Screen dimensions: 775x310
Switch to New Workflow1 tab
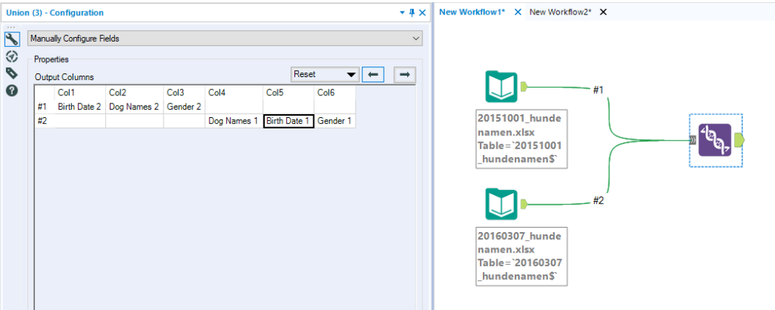[x=472, y=12]
